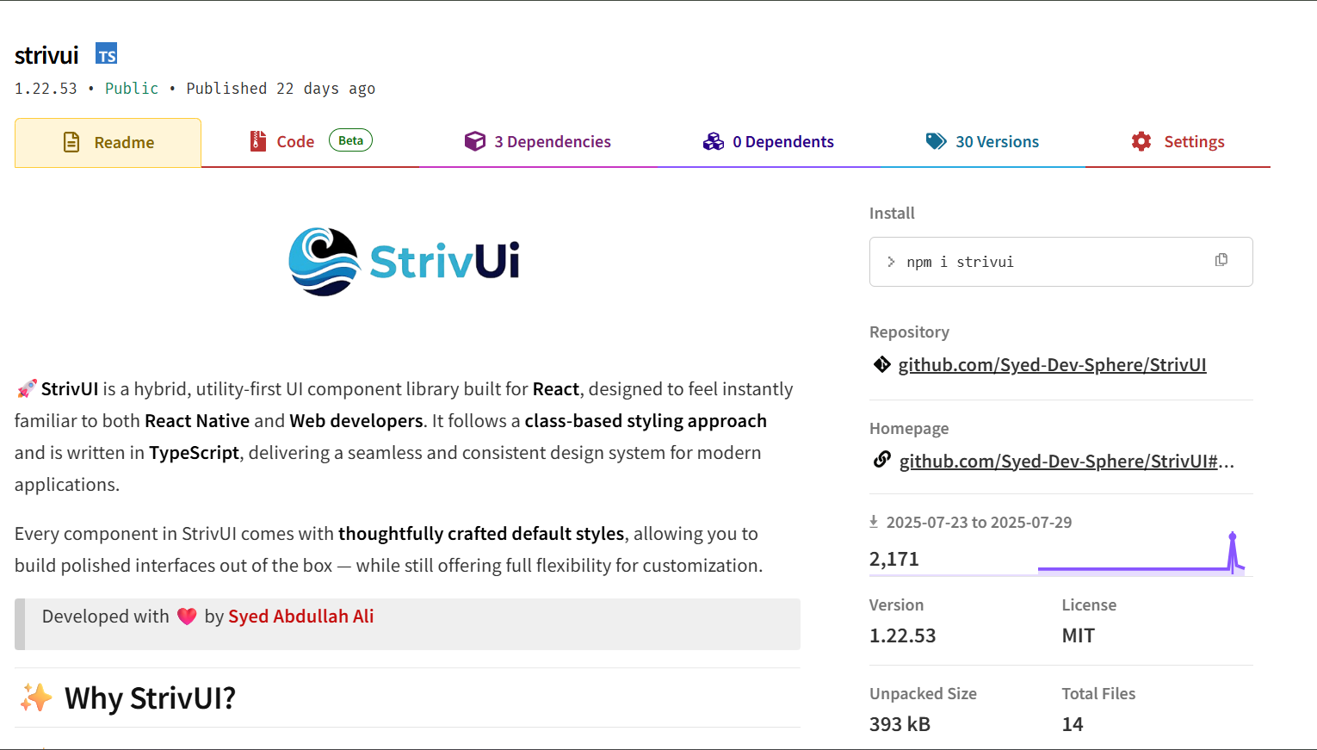Click the Dependents cubes icon

click(714, 141)
